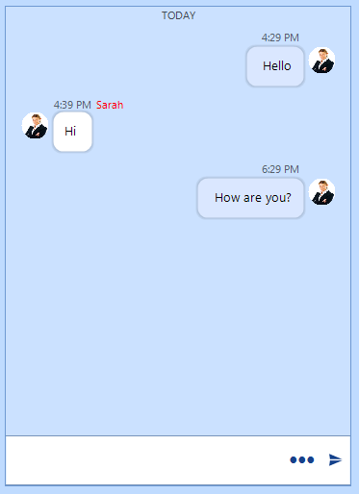Click the send message arrow icon
The image size is (359, 494).
pos(335,459)
